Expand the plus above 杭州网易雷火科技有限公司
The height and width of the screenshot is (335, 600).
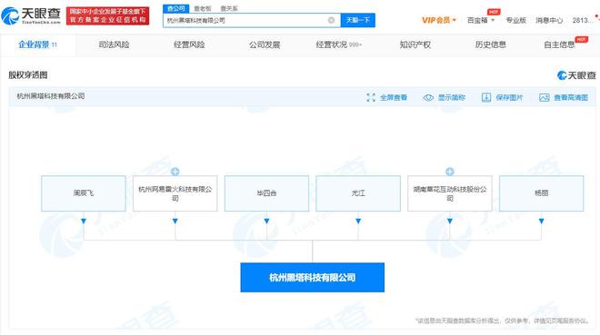(175, 171)
